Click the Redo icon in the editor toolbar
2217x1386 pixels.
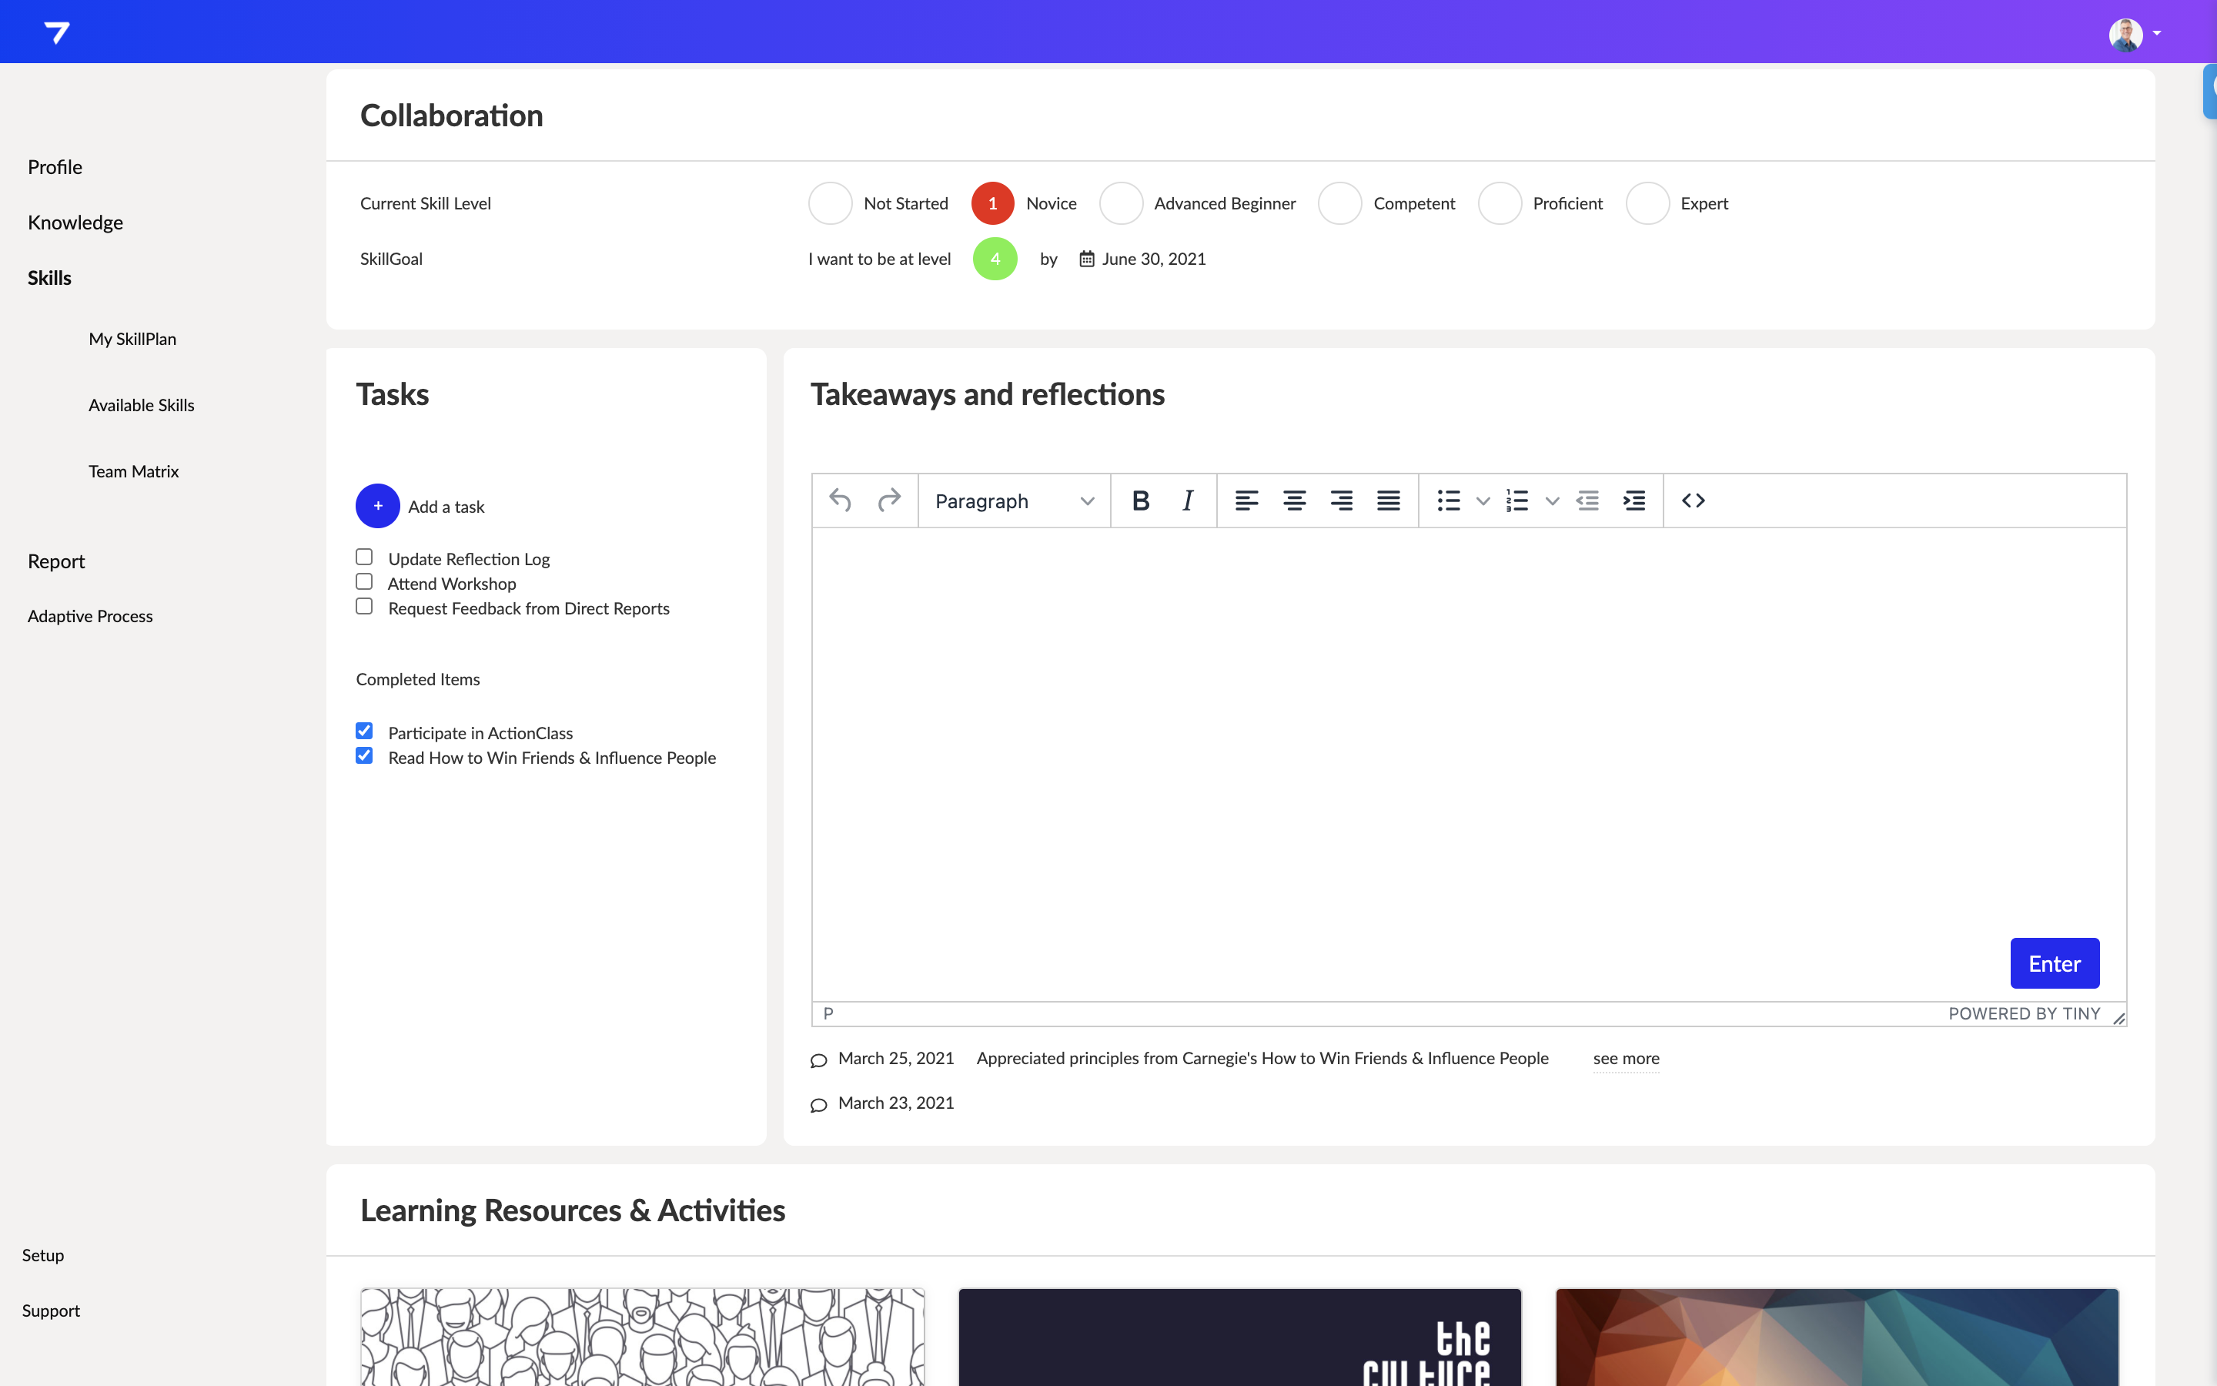coord(888,500)
